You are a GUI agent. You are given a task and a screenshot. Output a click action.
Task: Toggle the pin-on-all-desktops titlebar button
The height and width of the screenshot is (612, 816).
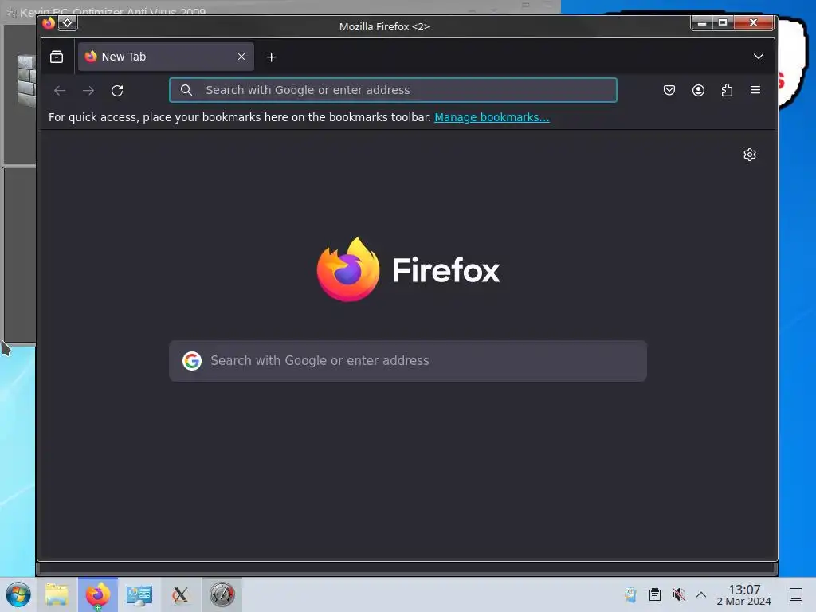pos(67,23)
